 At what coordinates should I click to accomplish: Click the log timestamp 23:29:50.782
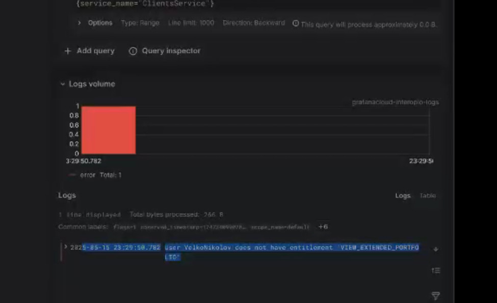(x=115, y=247)
